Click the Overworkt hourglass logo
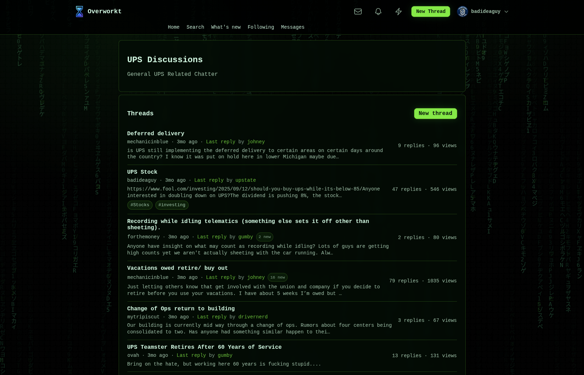 (x=79, y=11)
